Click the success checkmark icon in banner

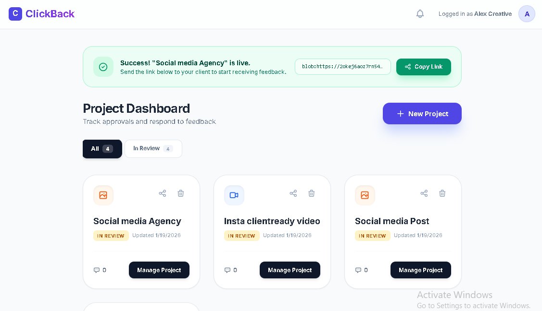click(x=103, y=67)
